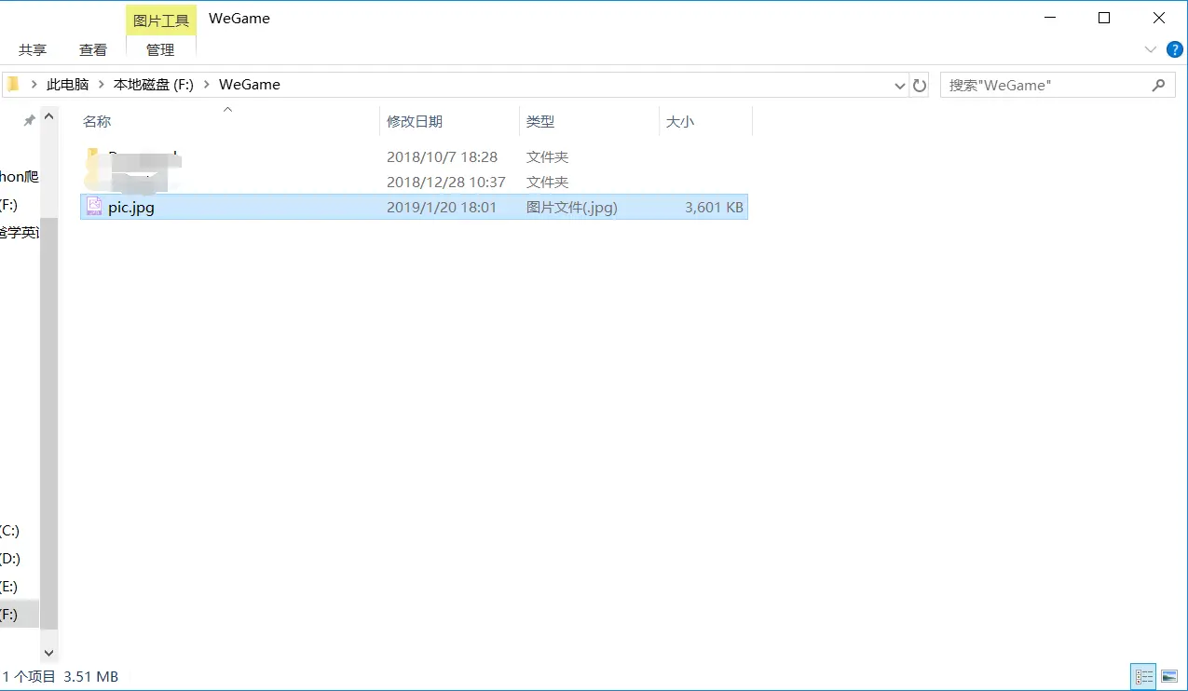
Task: Switch to details view icon in status bar
Action: pyautogui.click(x=1143, y=676)
